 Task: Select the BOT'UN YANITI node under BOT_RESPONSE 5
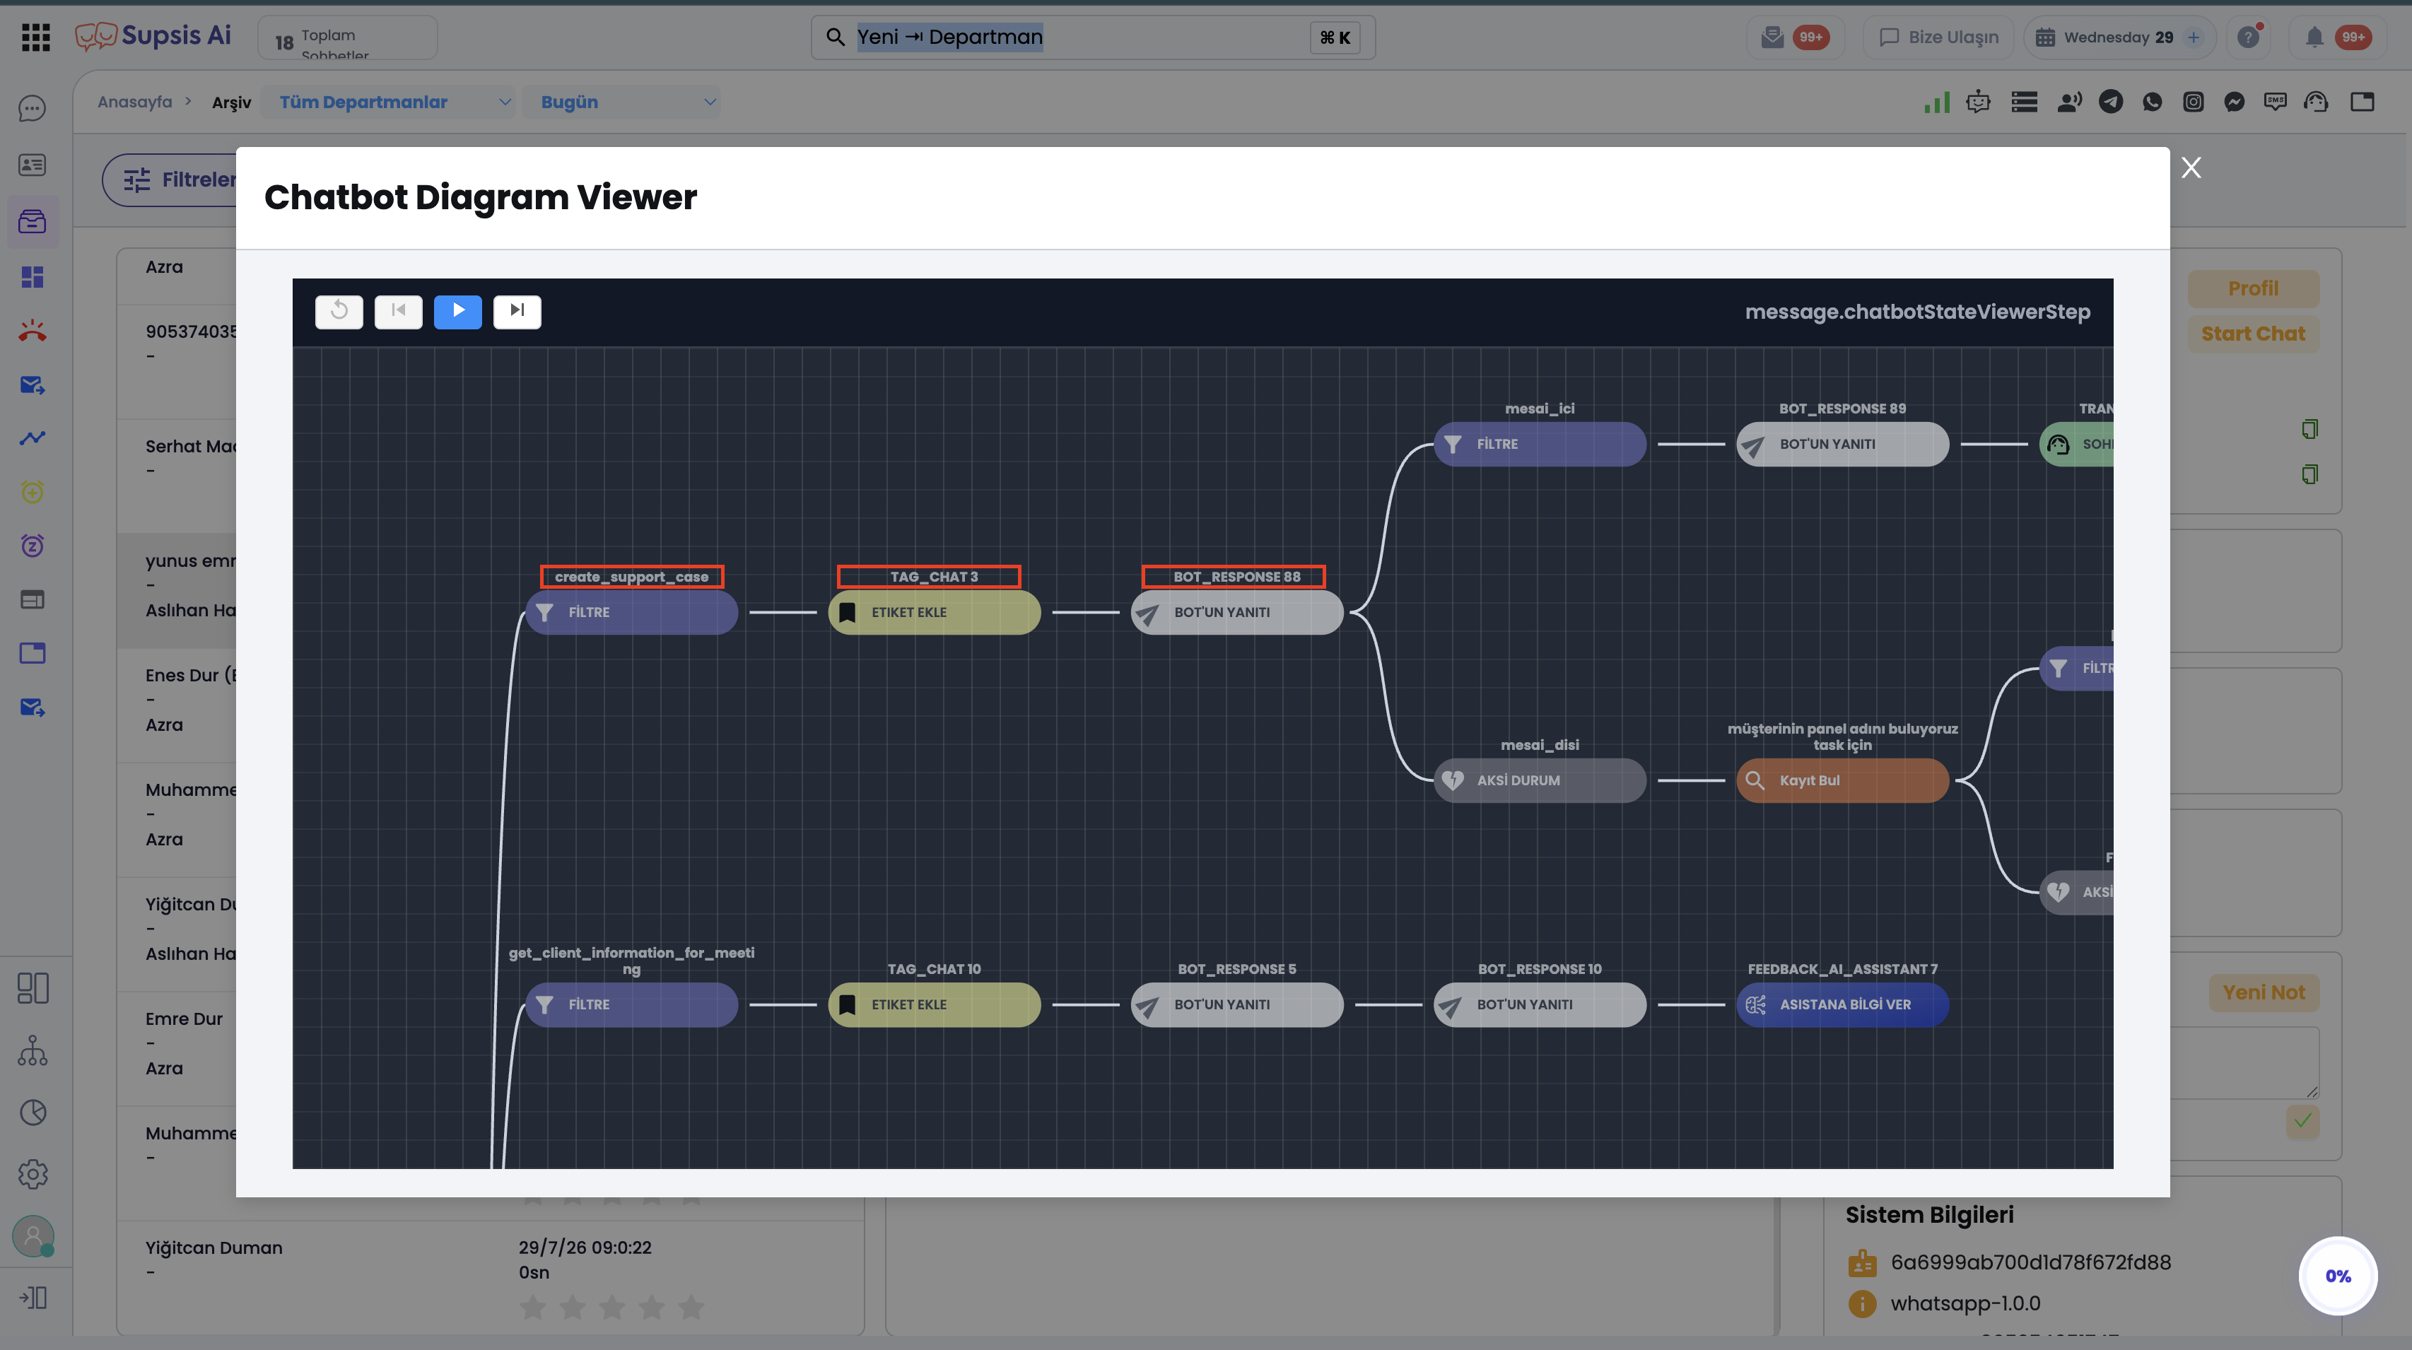pyautogui.click(x=1237, y=1004)
